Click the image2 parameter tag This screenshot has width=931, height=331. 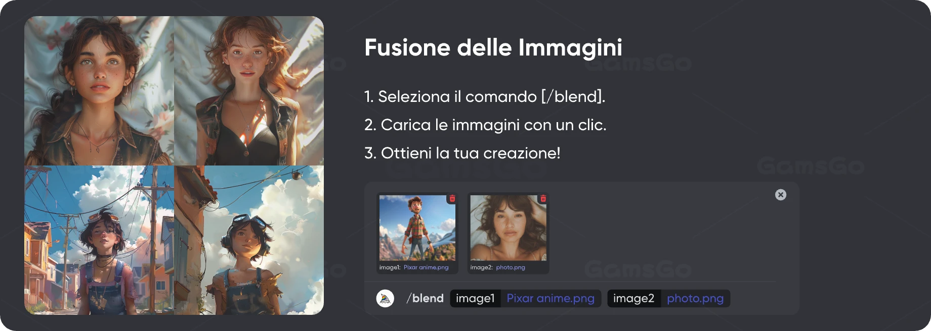[x=633, y=298]
